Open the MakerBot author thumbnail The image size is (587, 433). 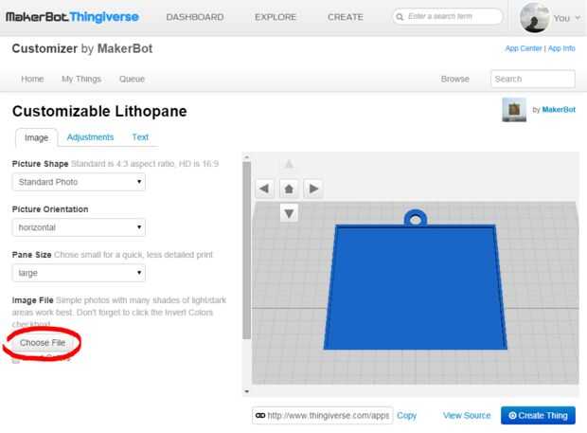pos(514,110)
